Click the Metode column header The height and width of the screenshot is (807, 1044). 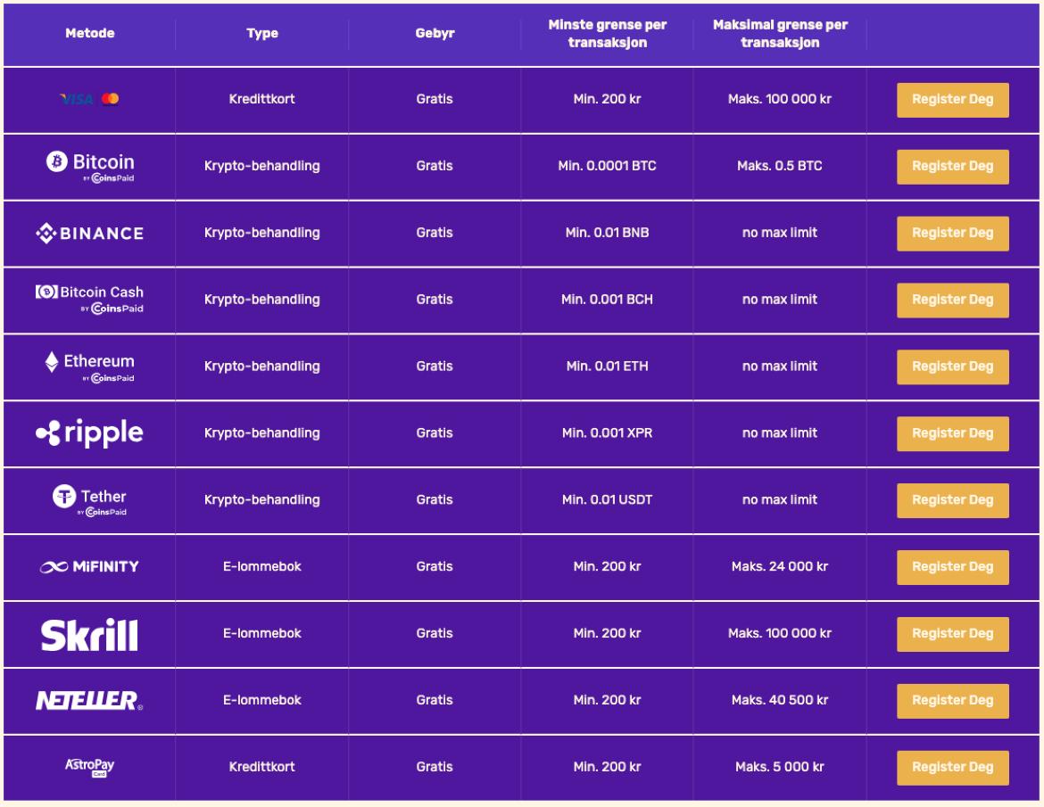point(90,33)
